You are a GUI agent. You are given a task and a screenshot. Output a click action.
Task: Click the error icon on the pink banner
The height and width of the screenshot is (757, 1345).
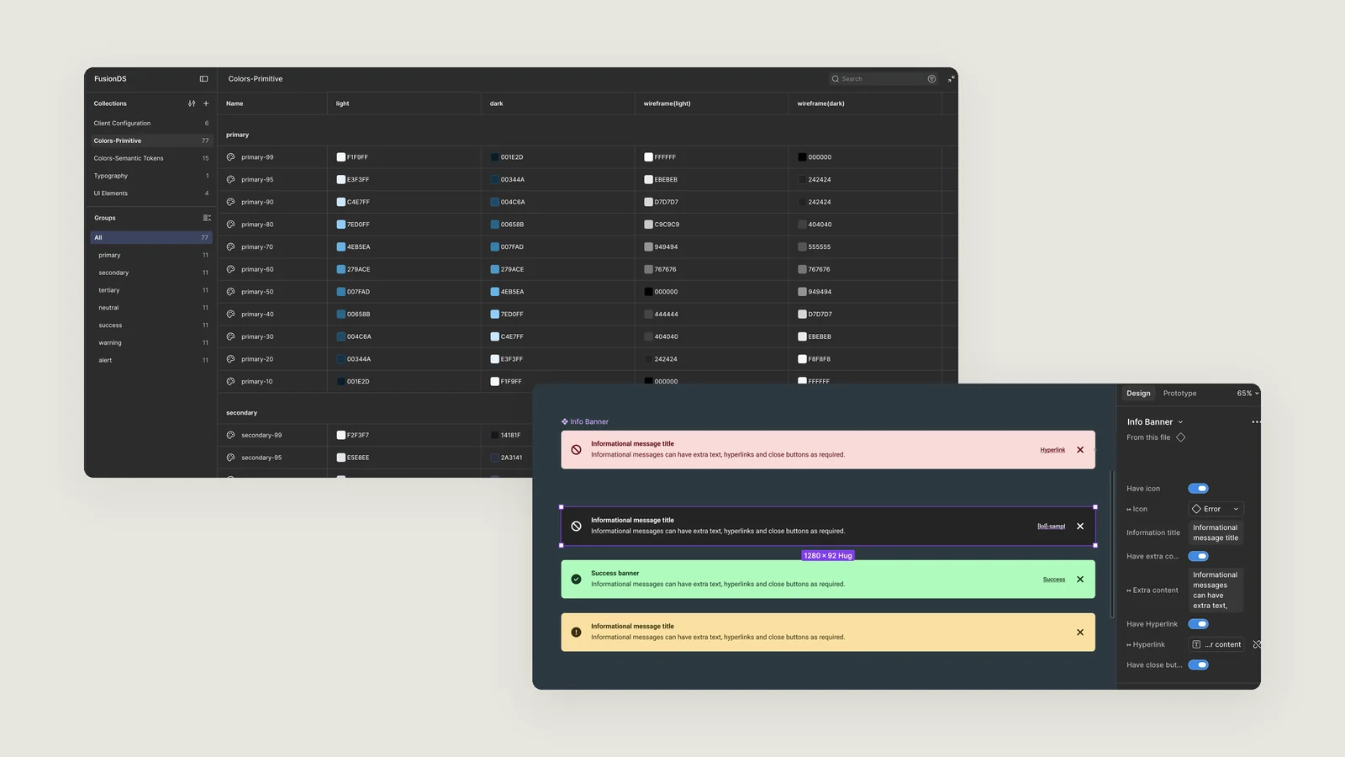(x=576, y=450)
